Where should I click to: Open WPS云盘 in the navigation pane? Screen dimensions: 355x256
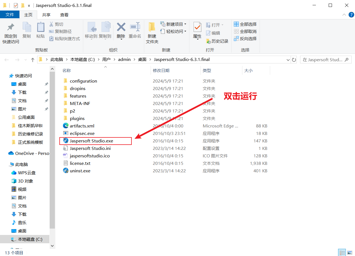[27, 173]
